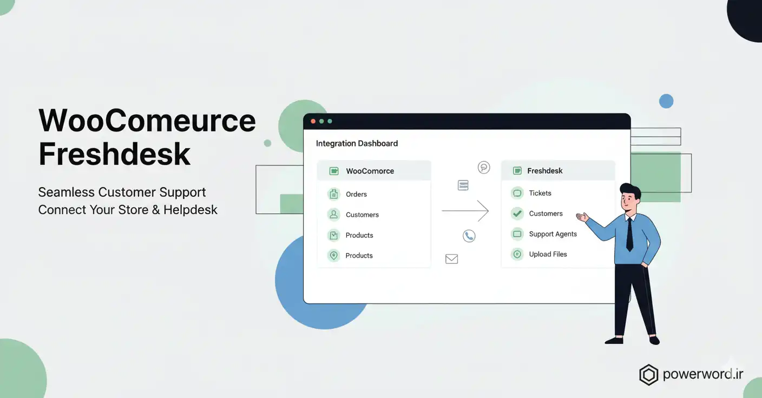Select the Customers person icon under WooComorce

pyautogui.click(x=334, y=215)
